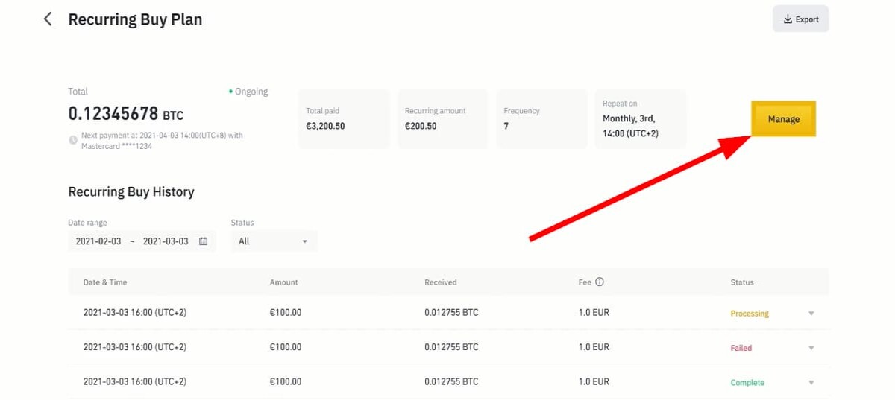This screenshot has height=400, width=895.
Task: Click the clock icon beside next payment
Action: (x=73, y=140)
